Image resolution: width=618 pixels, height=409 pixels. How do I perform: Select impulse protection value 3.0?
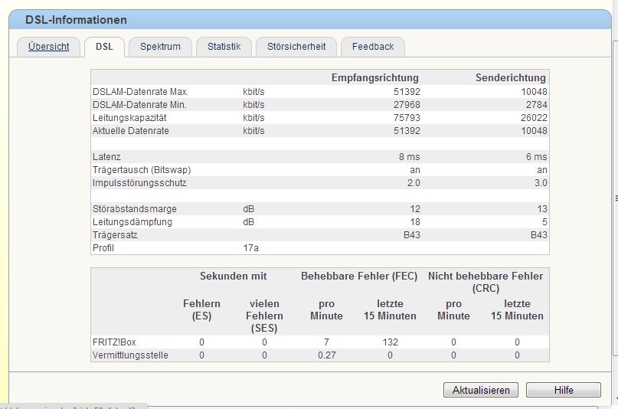click(541, 183)
